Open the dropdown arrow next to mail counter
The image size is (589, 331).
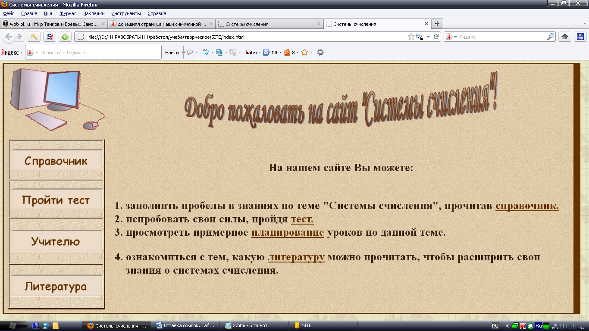(280, 53)
